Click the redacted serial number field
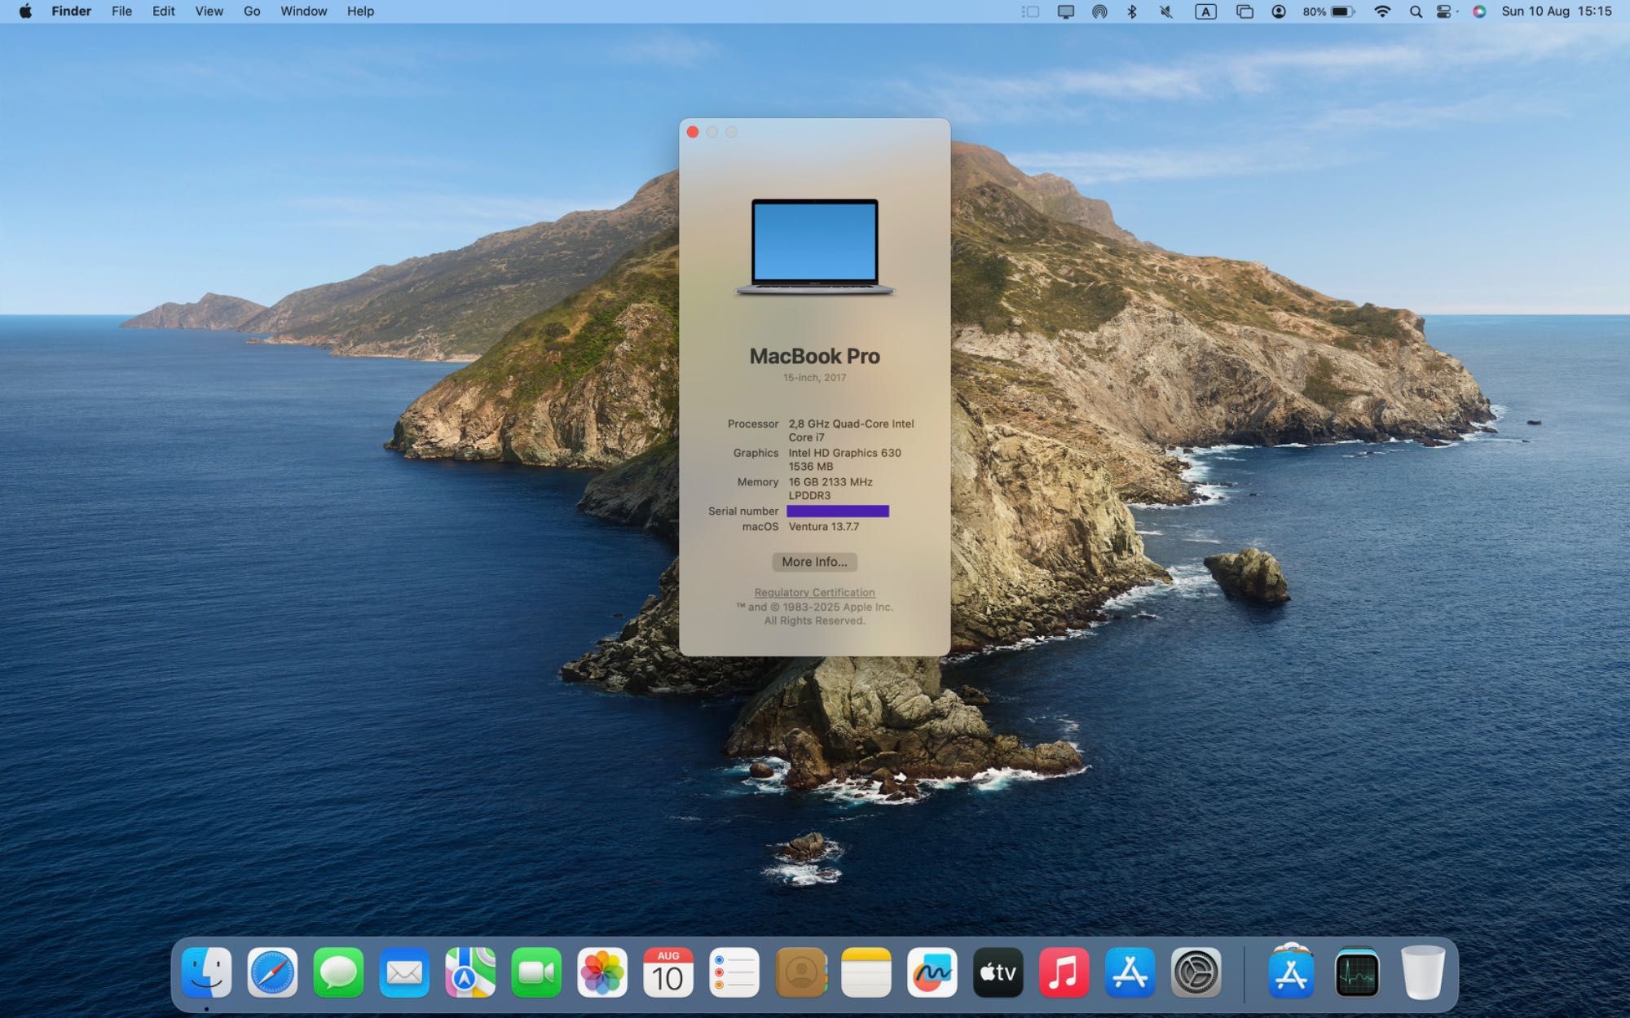 click(838, 511)
